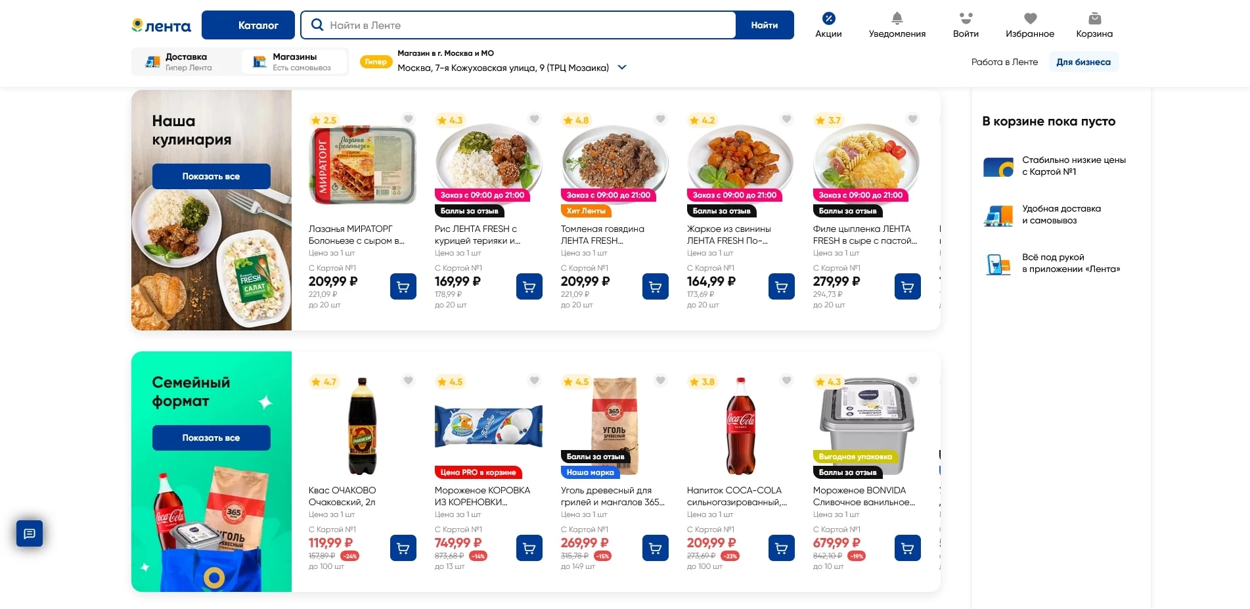
Task: Show all in Наша кулинария
Action: (211, 176)
